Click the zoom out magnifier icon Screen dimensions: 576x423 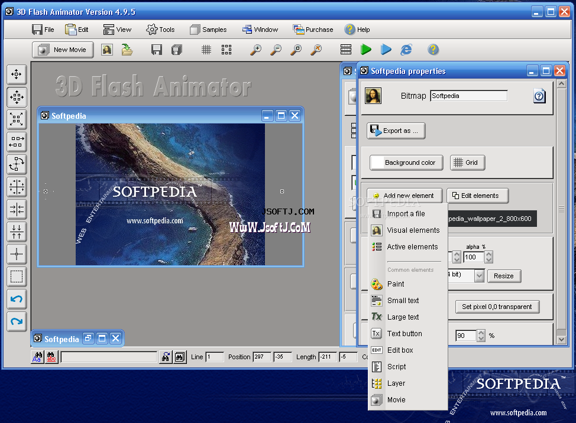tap(276, 50)
